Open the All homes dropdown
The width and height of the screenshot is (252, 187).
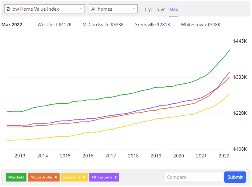(113, 9)
